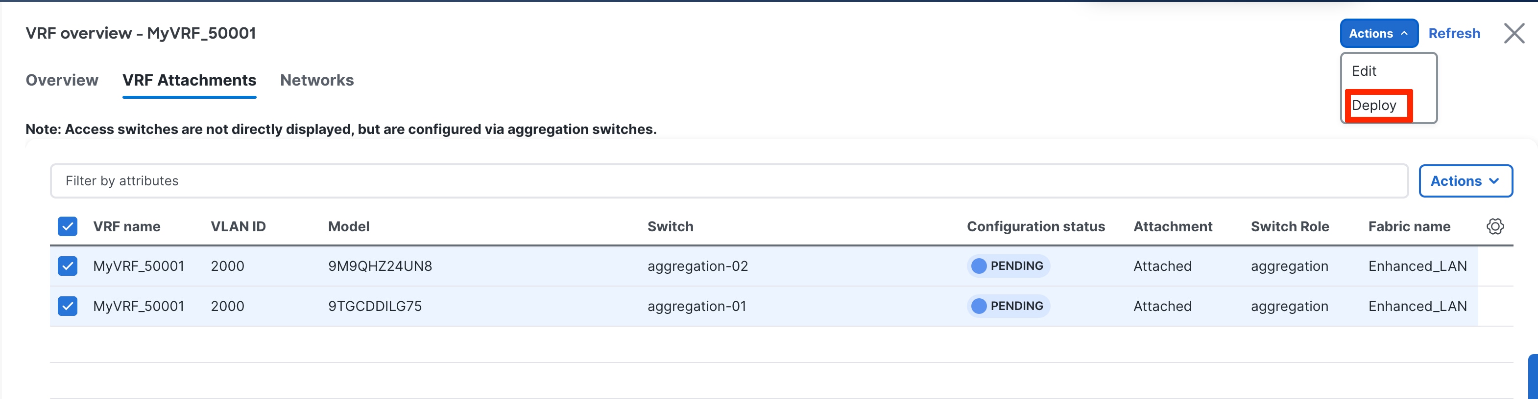Switch to the Networks tab
1538x399 pixels.
[x=316, y=80]
